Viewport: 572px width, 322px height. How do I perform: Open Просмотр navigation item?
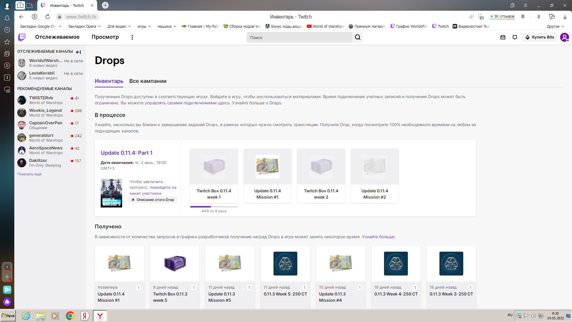(105, 37)
